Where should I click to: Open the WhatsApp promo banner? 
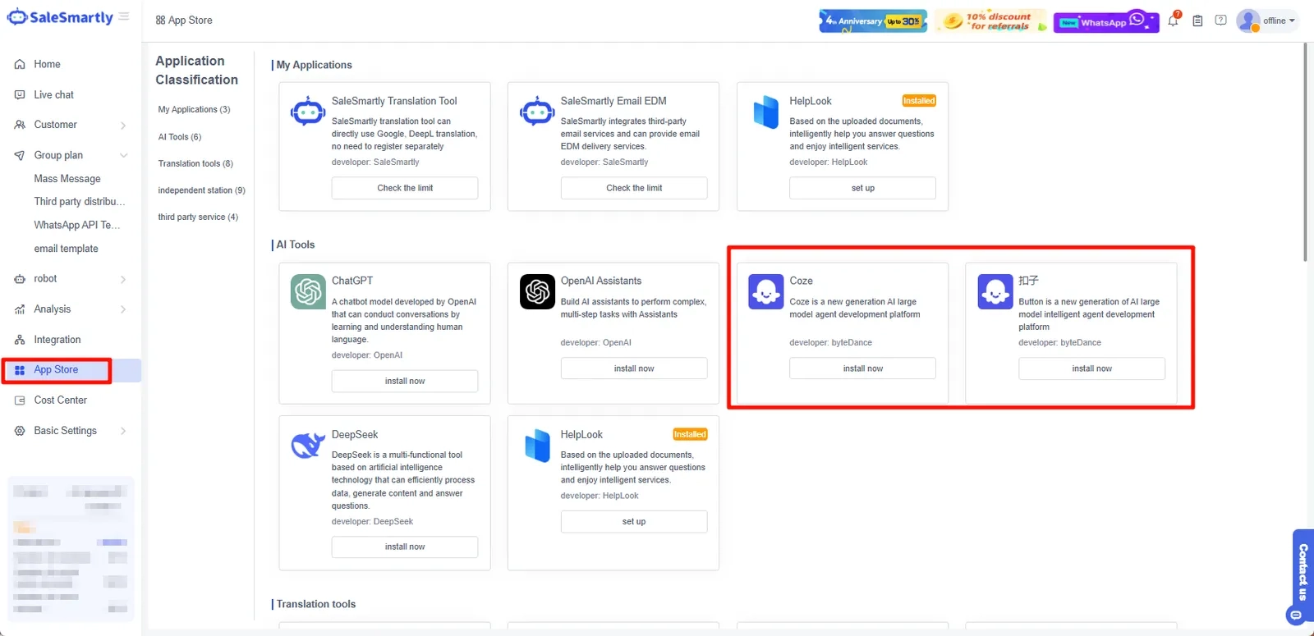pyautogui.click(x=1106, y=21)
